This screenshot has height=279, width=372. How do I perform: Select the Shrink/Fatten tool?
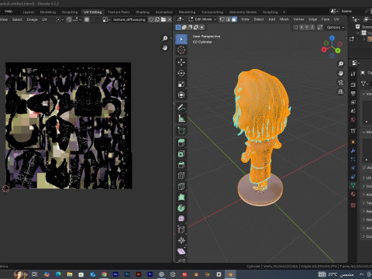(181, 240)
